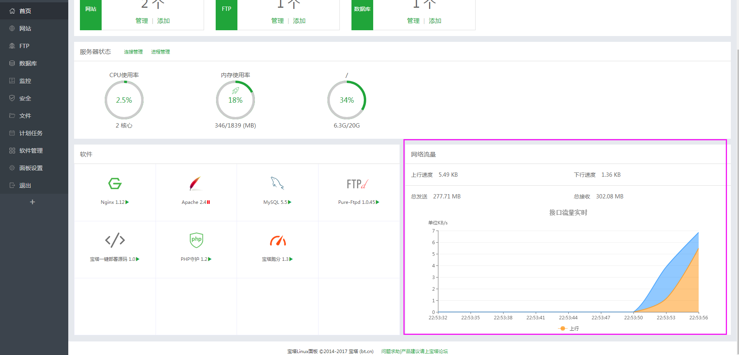739x355 pixels.
Task: Click the 退出 logout icon in sidebar
Action: [x=12, y=185]
